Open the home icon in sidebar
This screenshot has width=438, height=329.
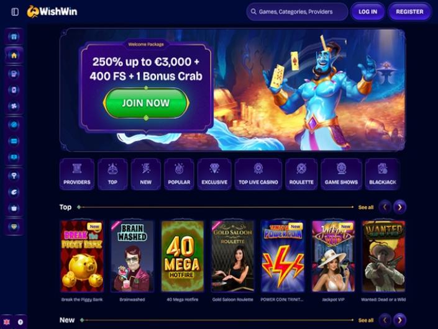coord(14,55)
